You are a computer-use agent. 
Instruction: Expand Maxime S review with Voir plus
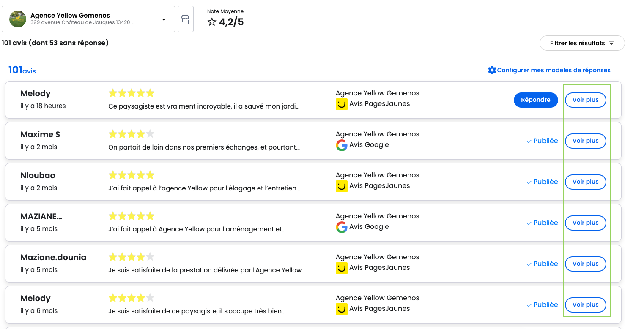[585, 141]
